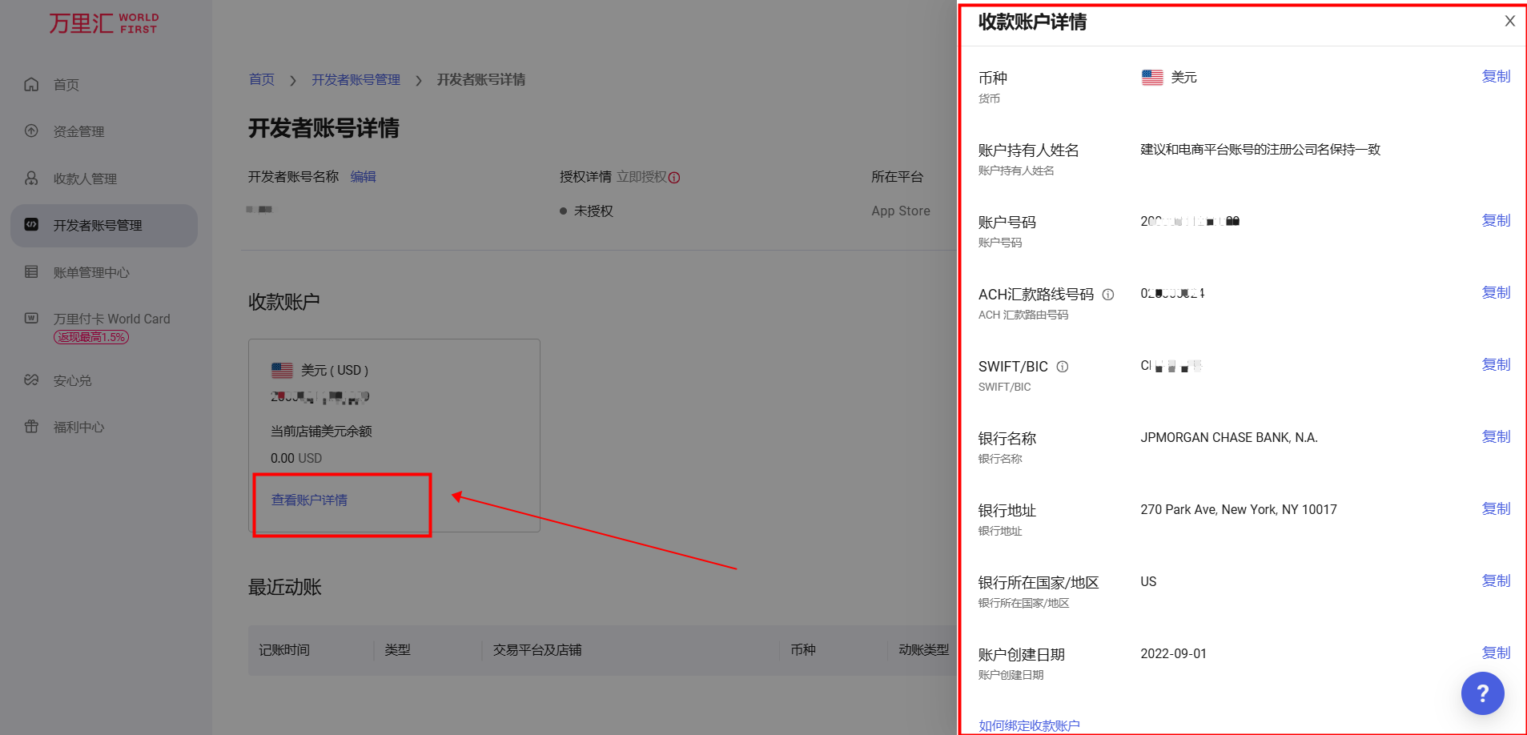Click the WorldFirst logo
The height and width of the screenshot is (735, 1527).
(104, 22)
